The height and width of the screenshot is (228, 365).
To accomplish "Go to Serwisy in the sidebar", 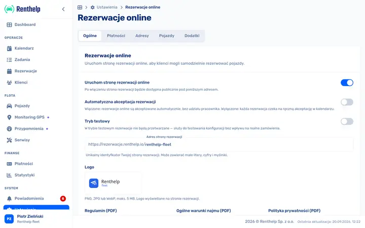I will point(36,140).
